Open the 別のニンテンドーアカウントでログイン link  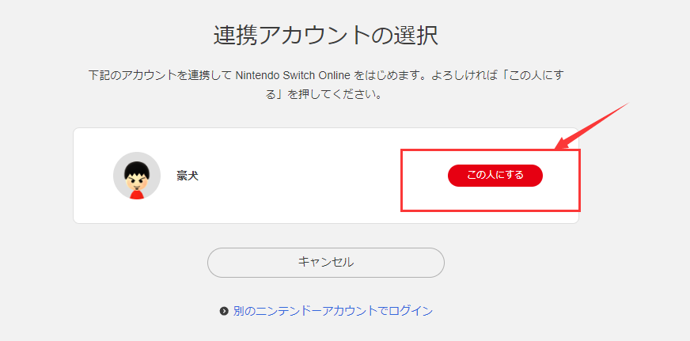pyautogui.click(x=332, y=311)
